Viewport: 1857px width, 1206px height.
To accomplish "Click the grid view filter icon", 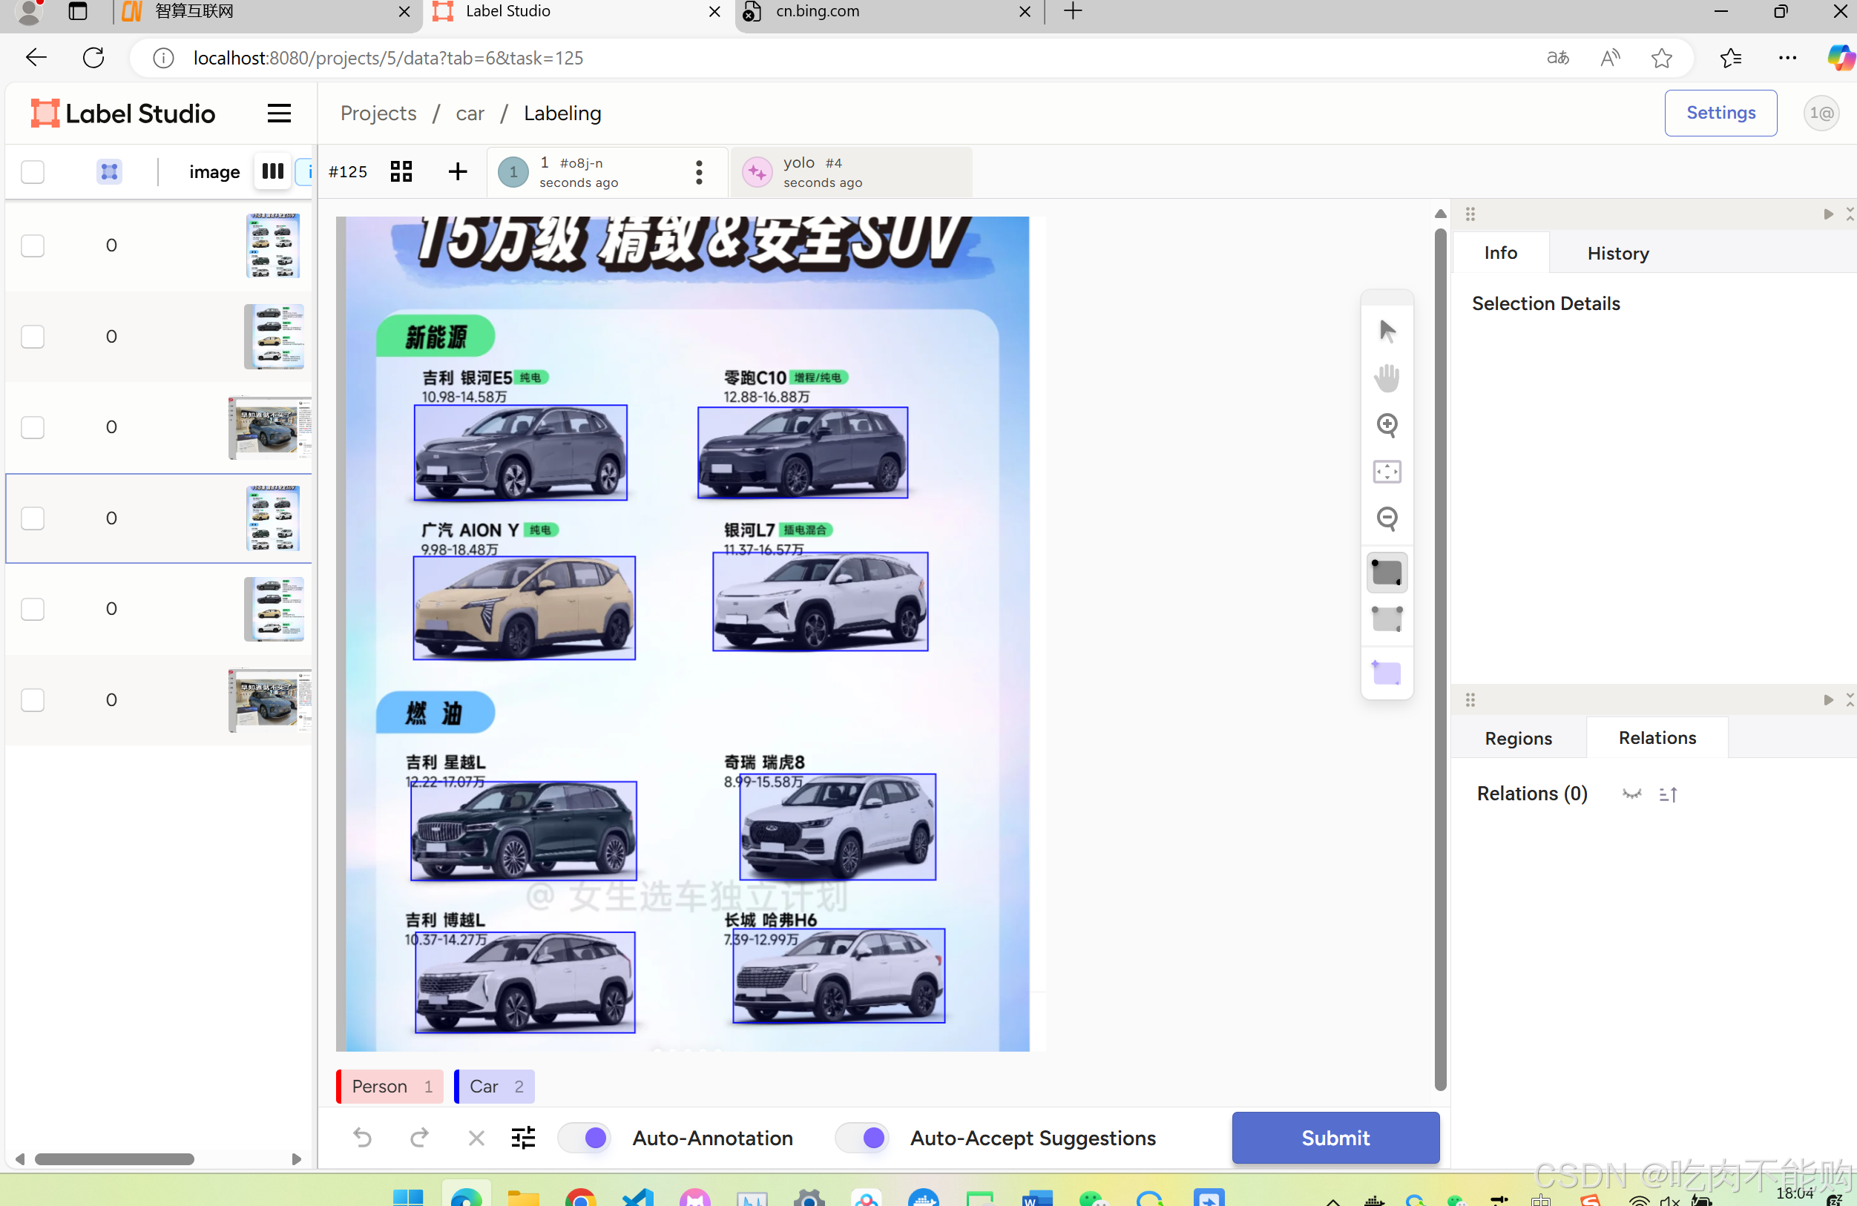I will pos(109,171).
